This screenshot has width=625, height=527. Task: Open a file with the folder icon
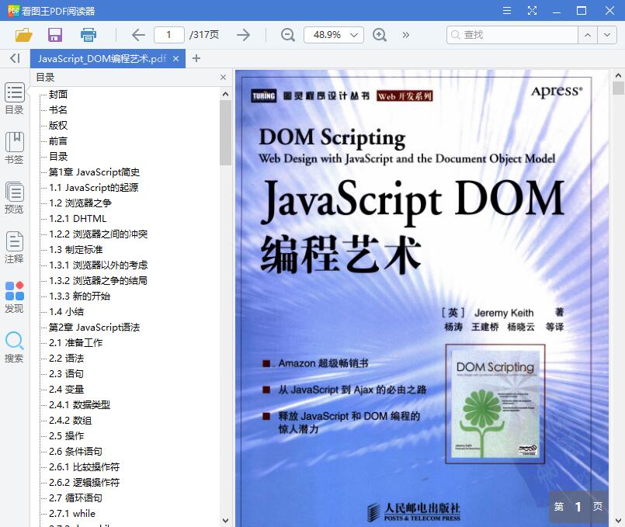(23, 35)
